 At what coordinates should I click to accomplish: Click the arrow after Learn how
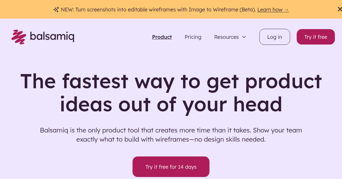tap(286, 9)
